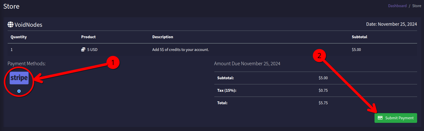Click the Store page heading
424x131 pixels.
[11, 6]
